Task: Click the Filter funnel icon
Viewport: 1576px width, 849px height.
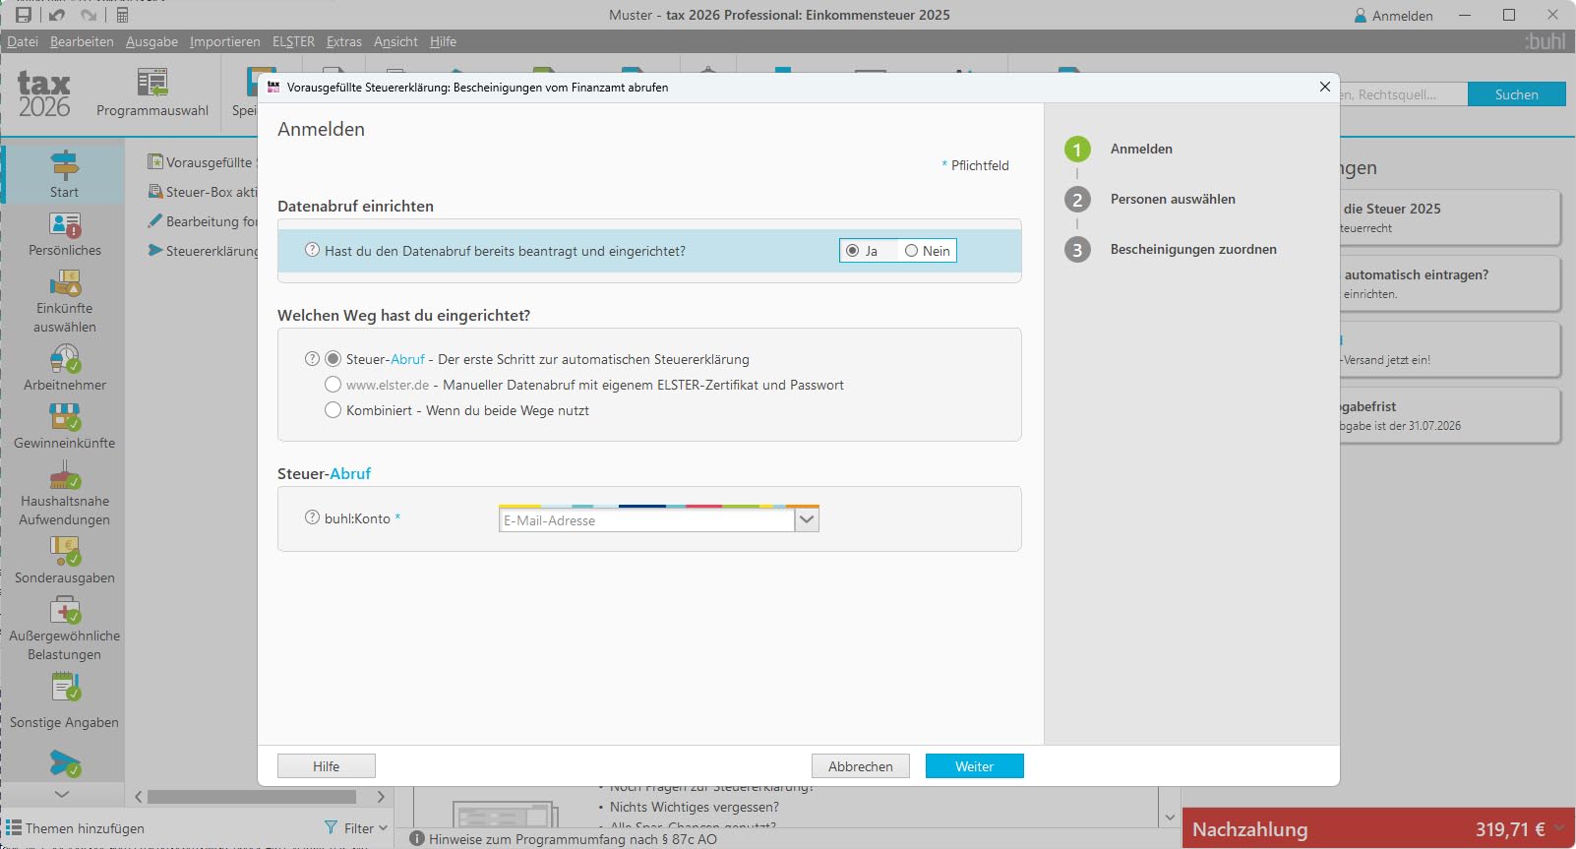Action: tap(331, 827)
